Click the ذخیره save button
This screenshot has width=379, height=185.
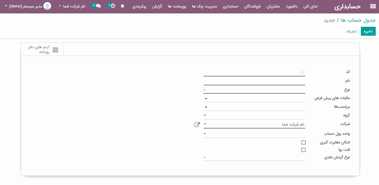pos(368,31)
